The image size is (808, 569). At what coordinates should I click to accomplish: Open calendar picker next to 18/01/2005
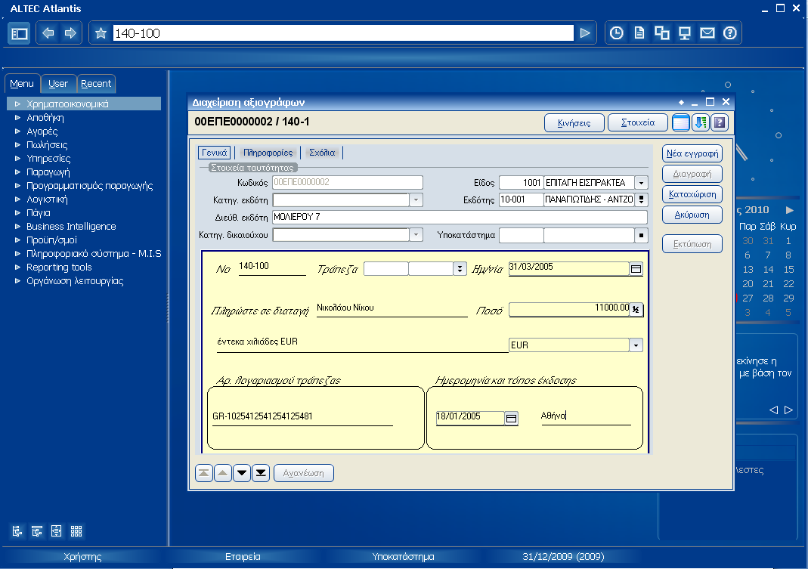click(x=511, y=418)
